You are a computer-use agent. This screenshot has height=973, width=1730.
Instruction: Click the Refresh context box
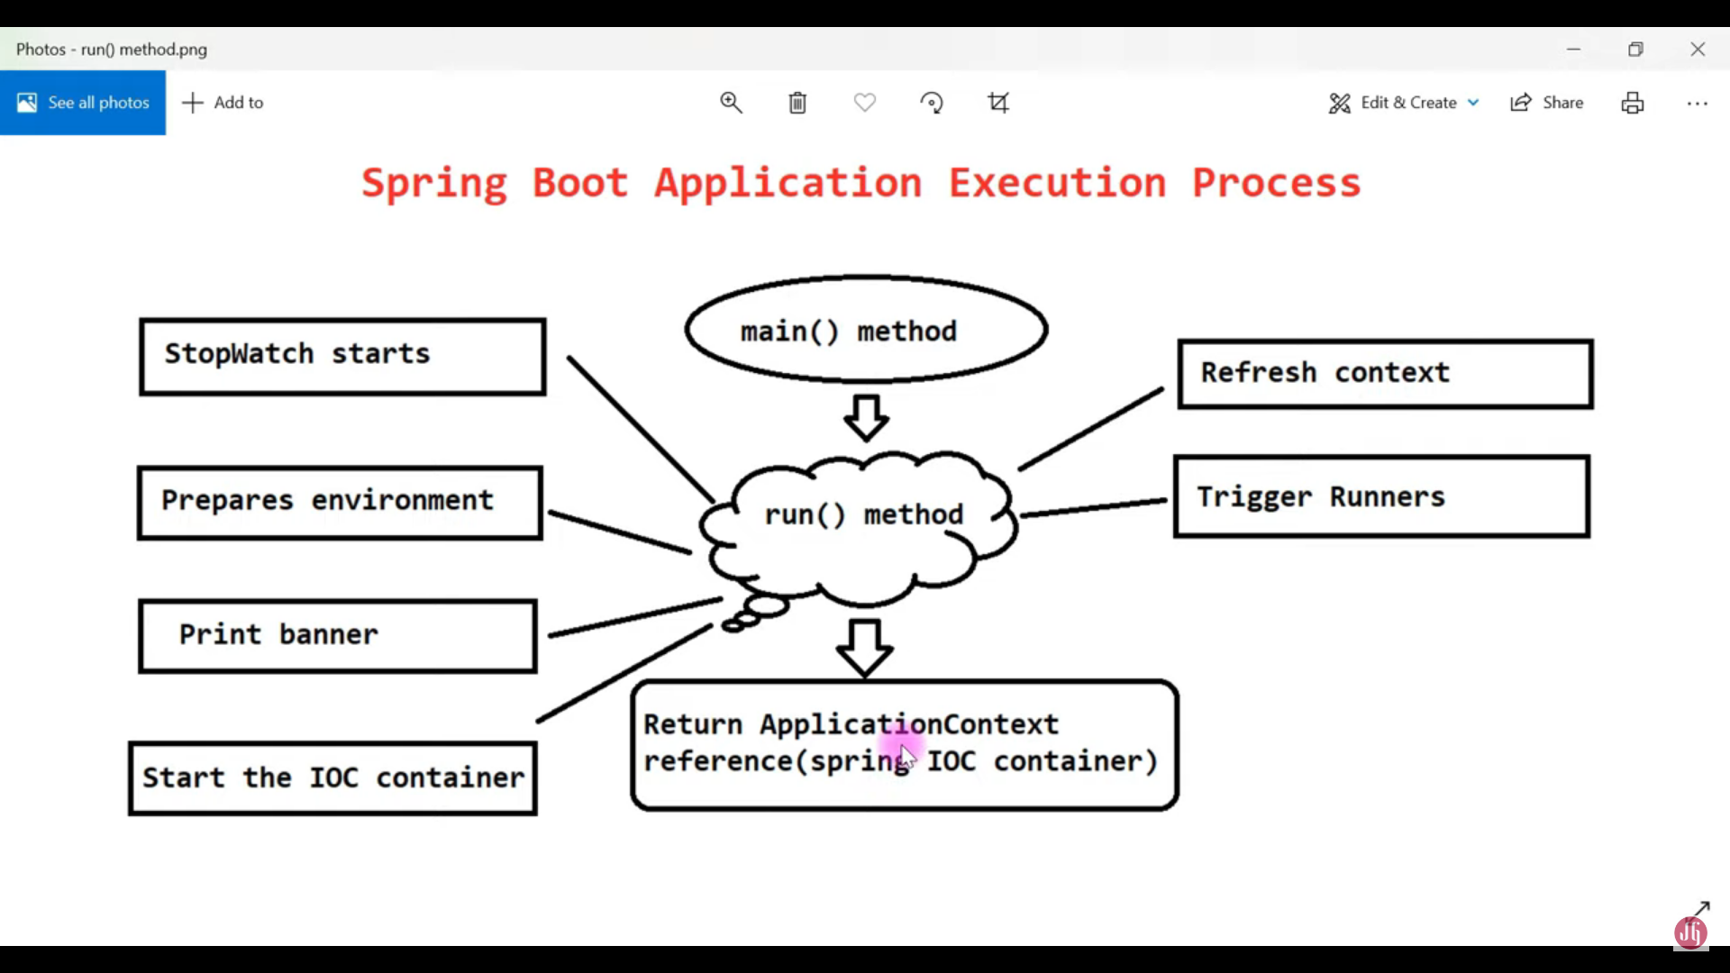pyautogui.click(x=1385, y=374)
